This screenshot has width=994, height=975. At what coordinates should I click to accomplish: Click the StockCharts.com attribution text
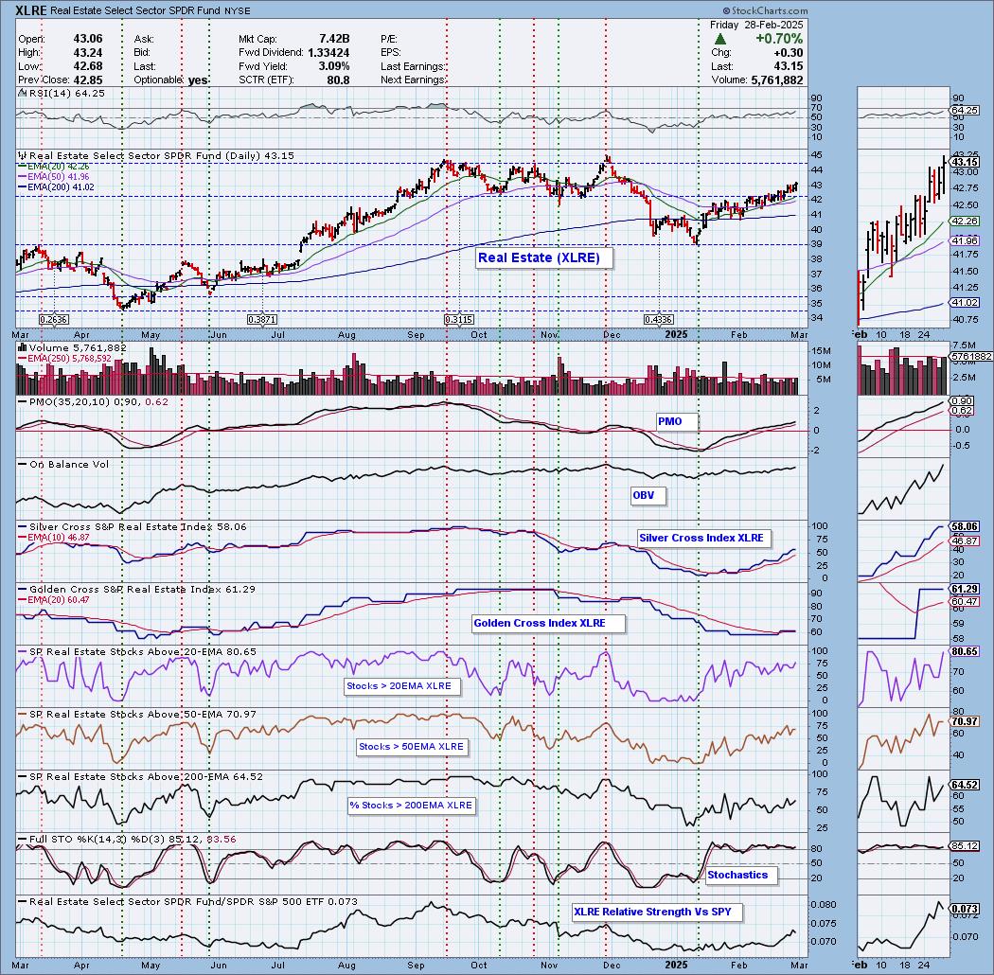[765, 10]
